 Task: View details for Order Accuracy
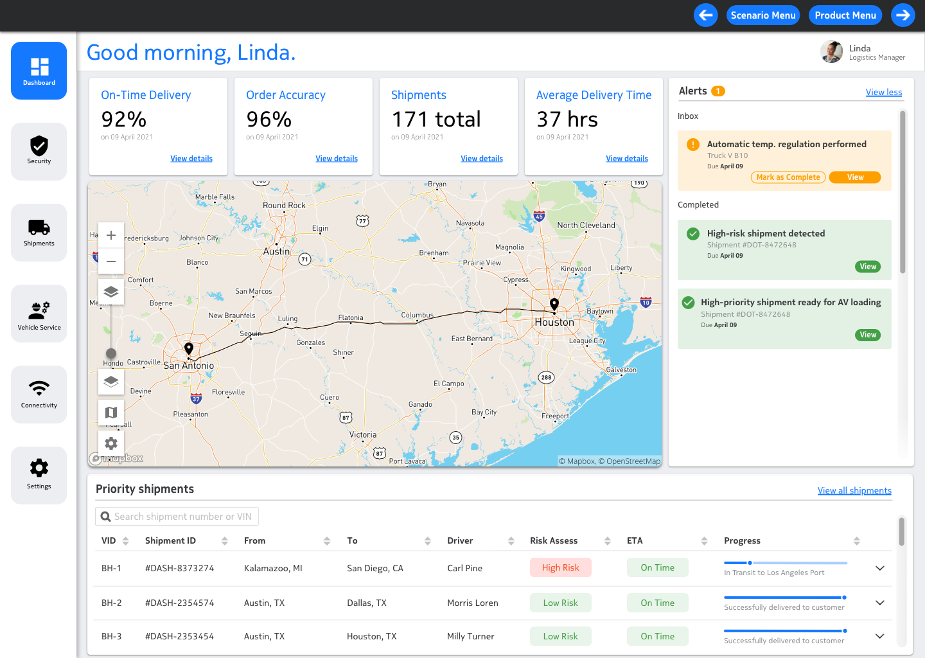[337, 159]
